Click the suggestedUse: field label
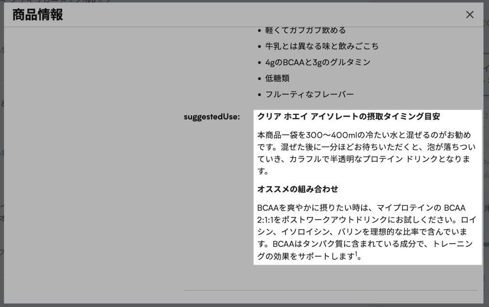489x307 pixels. tap(212, 117)
